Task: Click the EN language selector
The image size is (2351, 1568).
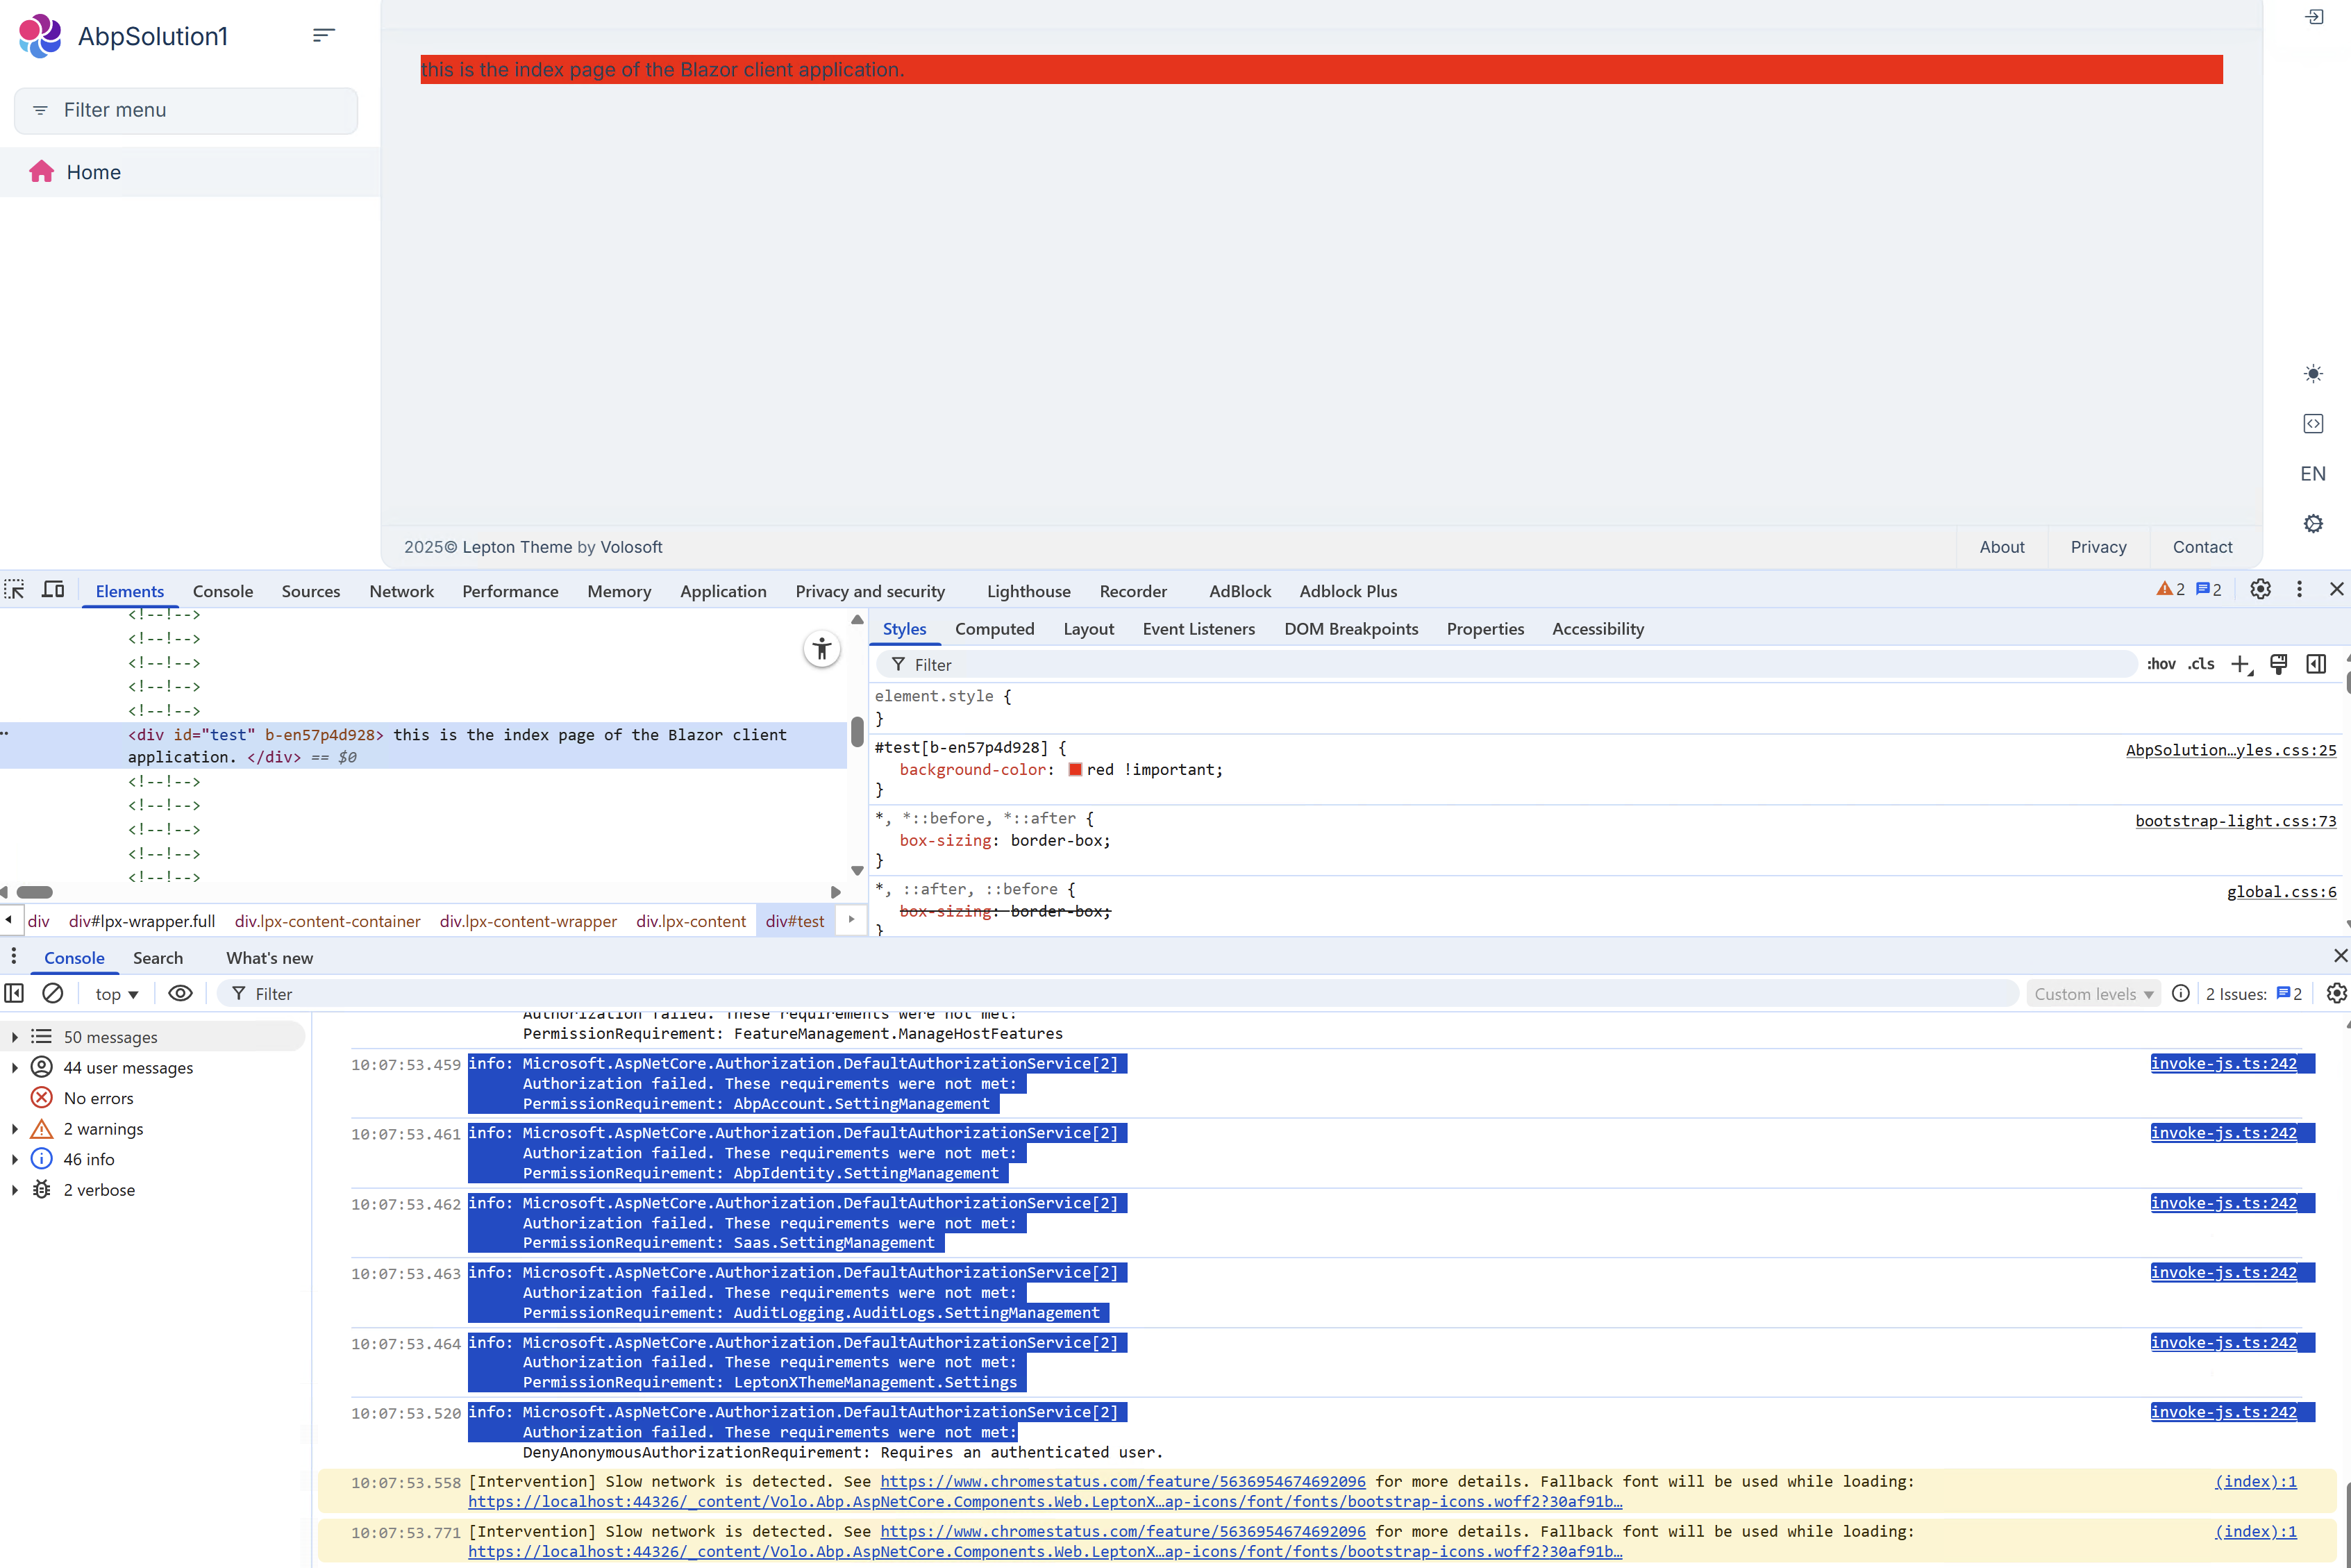Action: click(2313, 474)
